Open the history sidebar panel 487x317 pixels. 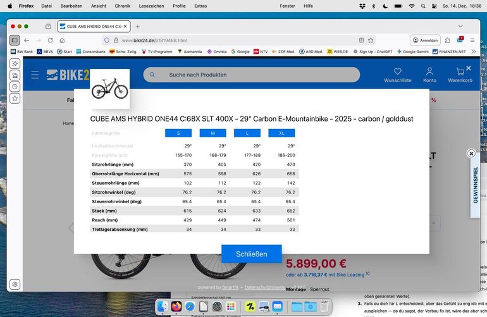pyautogui.click(x=15, y=87)
